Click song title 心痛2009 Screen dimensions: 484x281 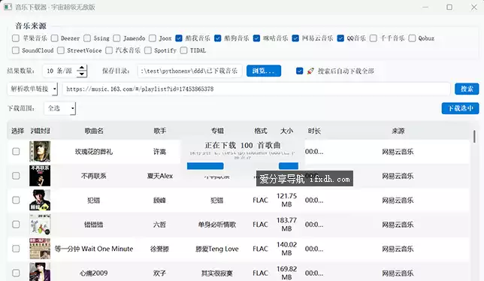tap(94, 273)
